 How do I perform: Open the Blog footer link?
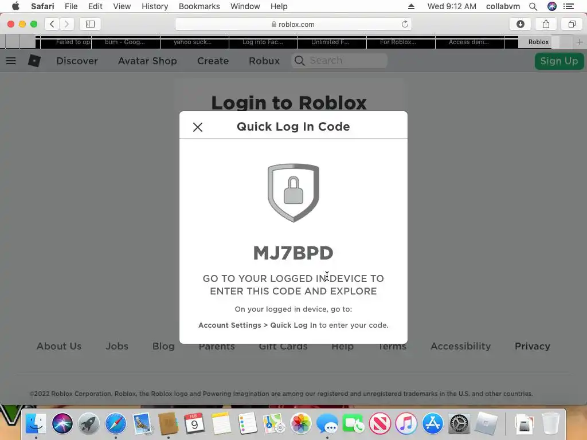[x=163, y=346]
